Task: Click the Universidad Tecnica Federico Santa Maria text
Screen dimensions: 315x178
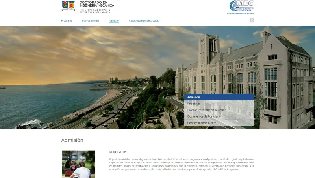Action: tap(95, 11)
